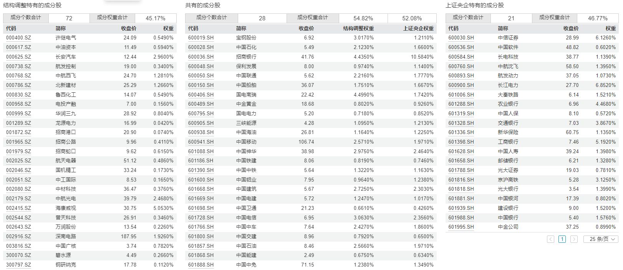Select the name 中信证券
Viewport: 623px width, 270px height.
[508, 38]
